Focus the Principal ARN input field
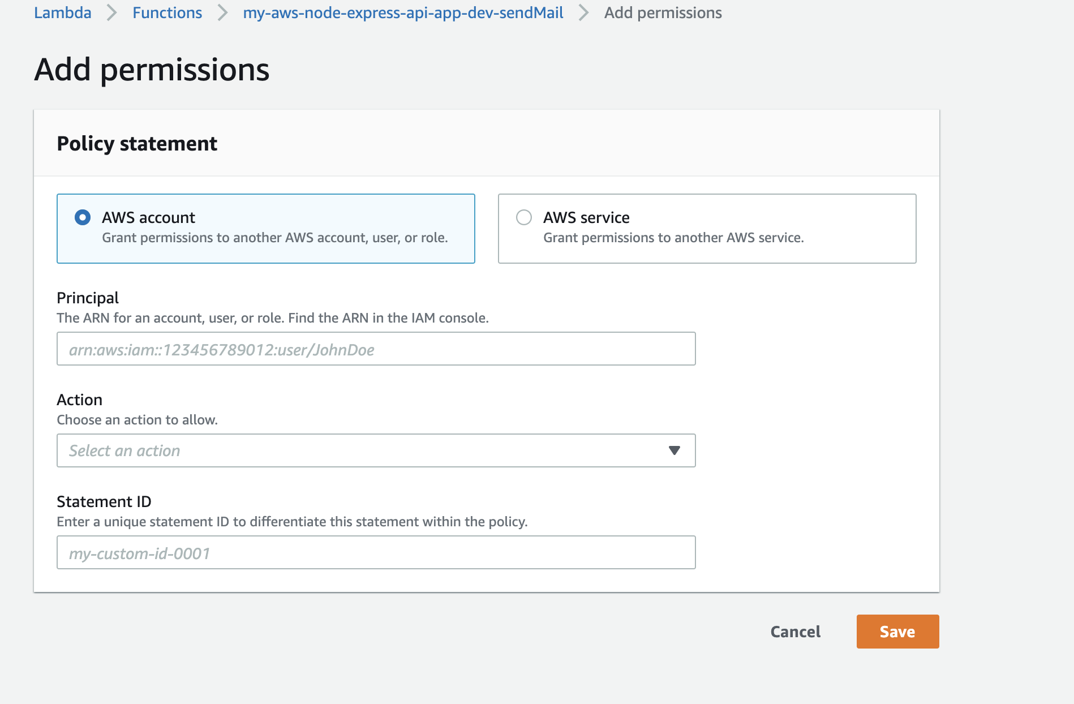 coord(376,349)
